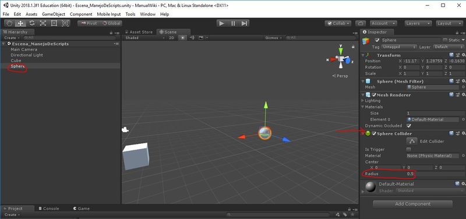Step forward one frame
The height and width of the screenshot is (219, 466).
point(244,23)
